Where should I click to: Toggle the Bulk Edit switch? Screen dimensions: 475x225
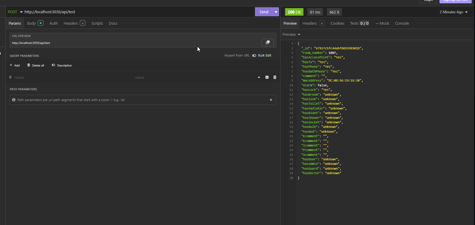[254, 55]
